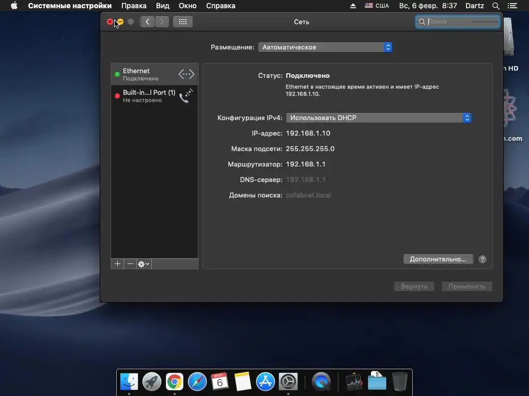Open the Apple menu
The width and height of the screenshot is (529, 396).
tap(14, 6)
